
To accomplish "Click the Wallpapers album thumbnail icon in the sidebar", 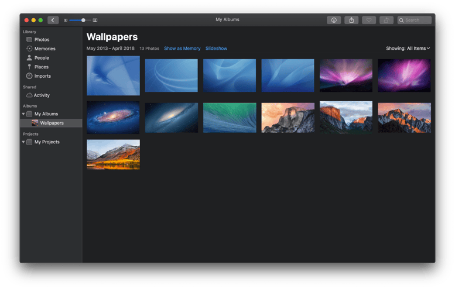I will (x=35, y=123).
